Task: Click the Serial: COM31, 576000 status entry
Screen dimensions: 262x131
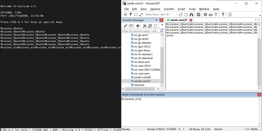Action: click(x=161, y=129)
